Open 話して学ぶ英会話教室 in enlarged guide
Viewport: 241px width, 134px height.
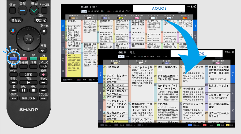pyautogui.click(x=218, y=106)
